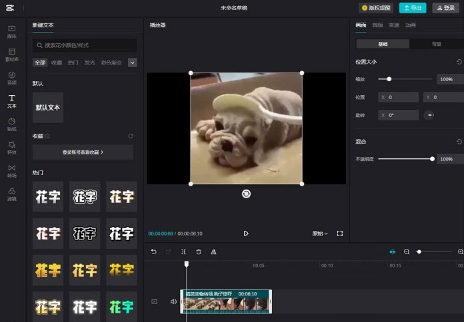464x322 pixels.
Task: Open the 素材库 material library sidebar icon
Action: (12, 55)
